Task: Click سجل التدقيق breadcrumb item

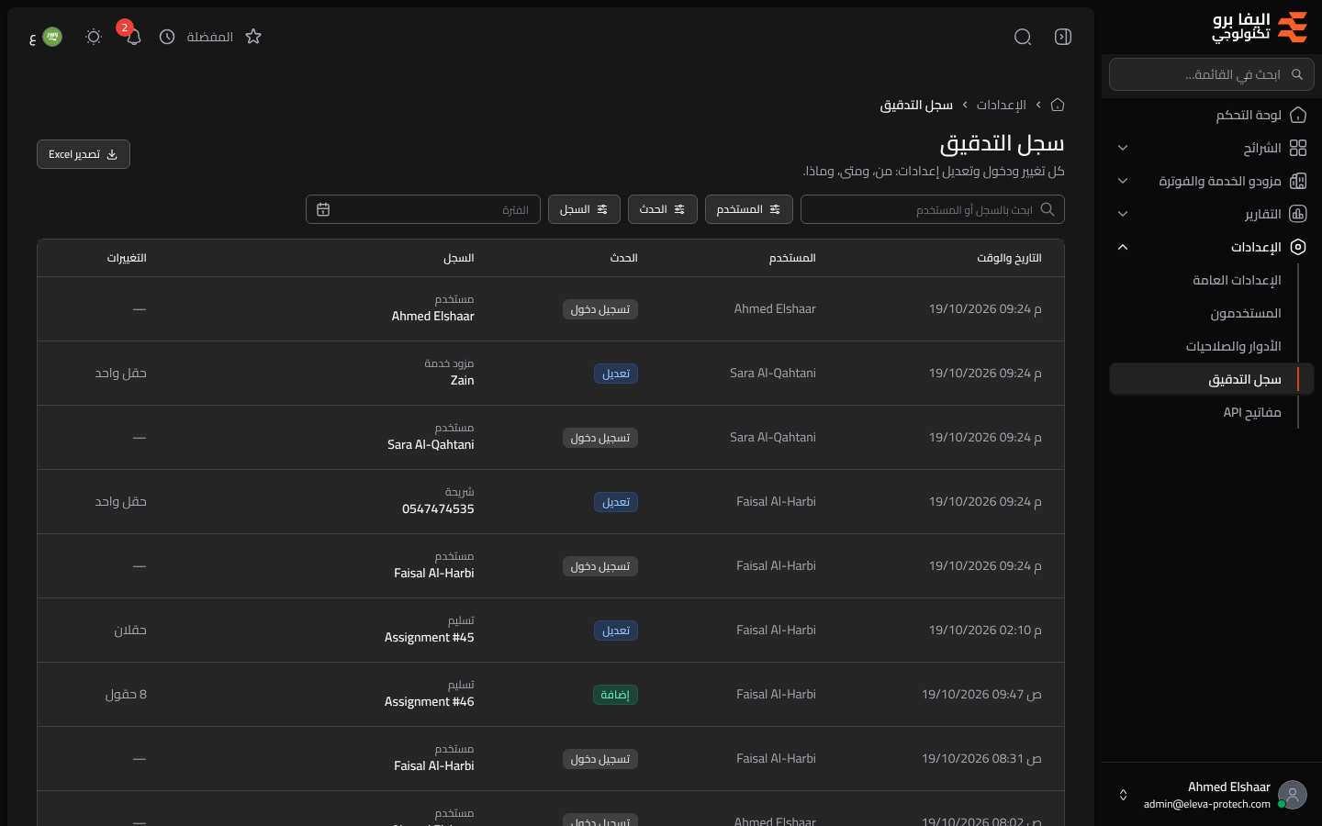Action: point(916,105)
